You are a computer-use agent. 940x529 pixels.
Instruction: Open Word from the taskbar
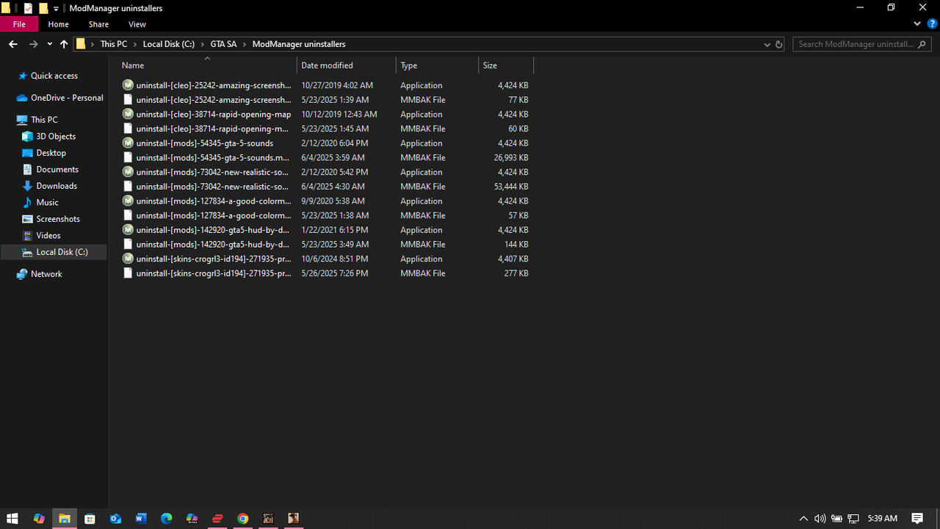[x=141, y=519]
